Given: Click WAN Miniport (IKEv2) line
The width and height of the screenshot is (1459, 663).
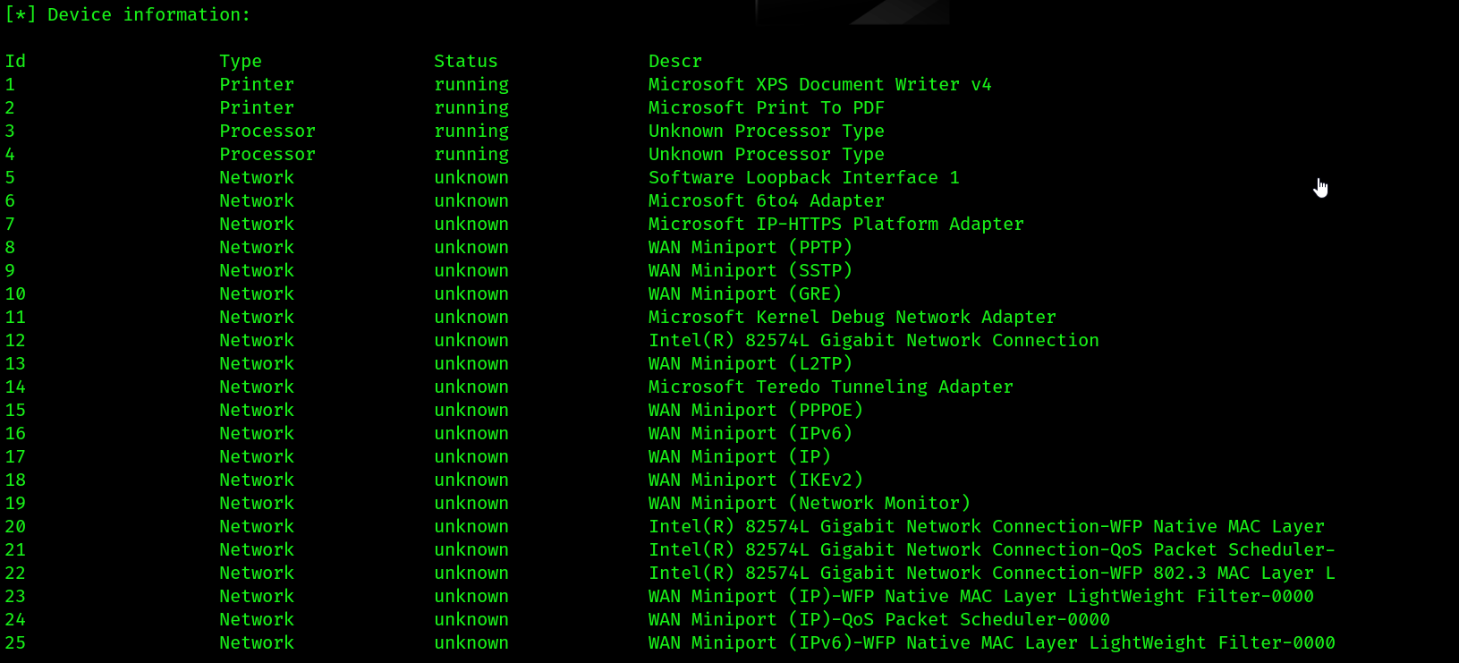Looking at the screenshot, I should [x=756, y=480].
